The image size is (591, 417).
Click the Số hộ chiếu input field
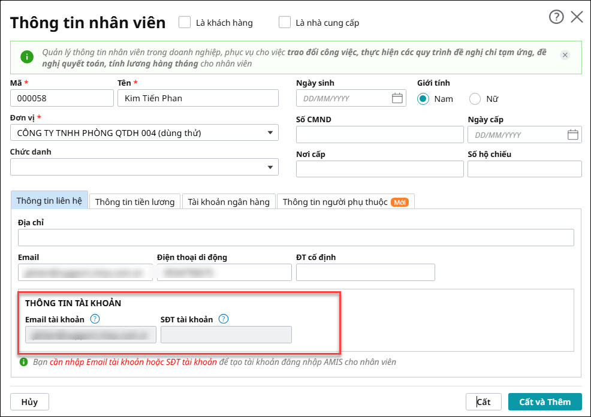[x=524, y=169]
